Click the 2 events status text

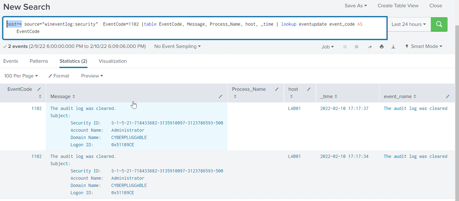(18, 47)
